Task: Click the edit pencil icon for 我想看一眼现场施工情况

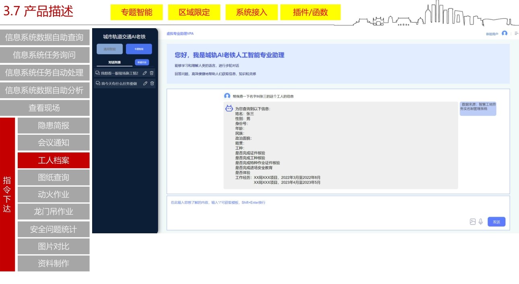Action: click(145, 73)
